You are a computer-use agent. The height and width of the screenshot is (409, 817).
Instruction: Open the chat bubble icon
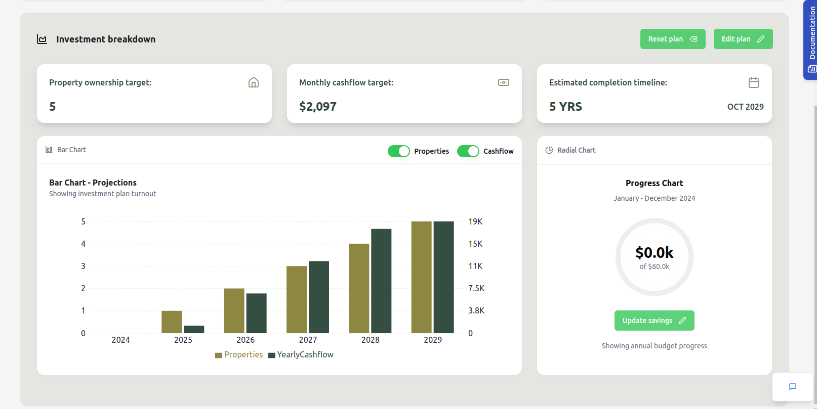[x=792, y=387]
